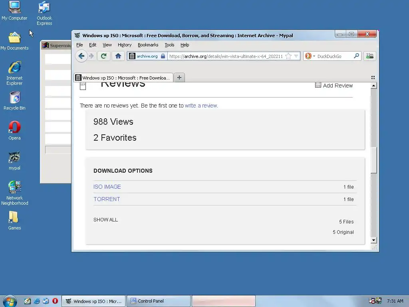Launch Opera from quick launch
The width and height of the screenshot is (409, 307).
click(x=55, y=301)
